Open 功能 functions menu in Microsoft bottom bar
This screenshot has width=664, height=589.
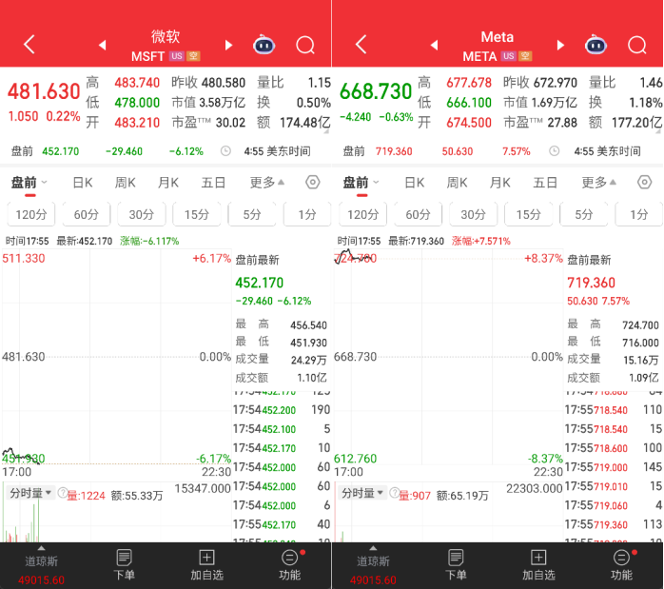289,563
